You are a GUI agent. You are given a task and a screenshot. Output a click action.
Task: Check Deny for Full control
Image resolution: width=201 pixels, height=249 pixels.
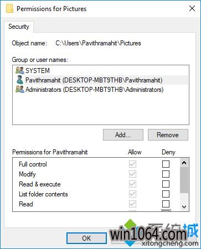[x=166, y=164]
